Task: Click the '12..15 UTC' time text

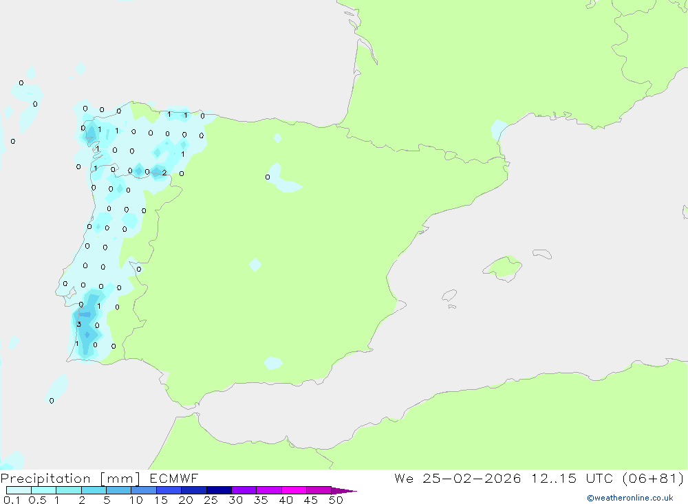Action: pyautogui.click(x=572, y=478)
